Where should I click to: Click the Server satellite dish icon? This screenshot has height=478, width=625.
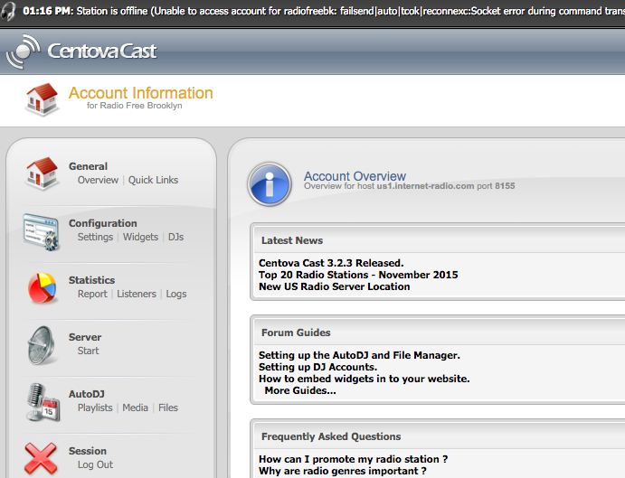[x=41, y=344]
